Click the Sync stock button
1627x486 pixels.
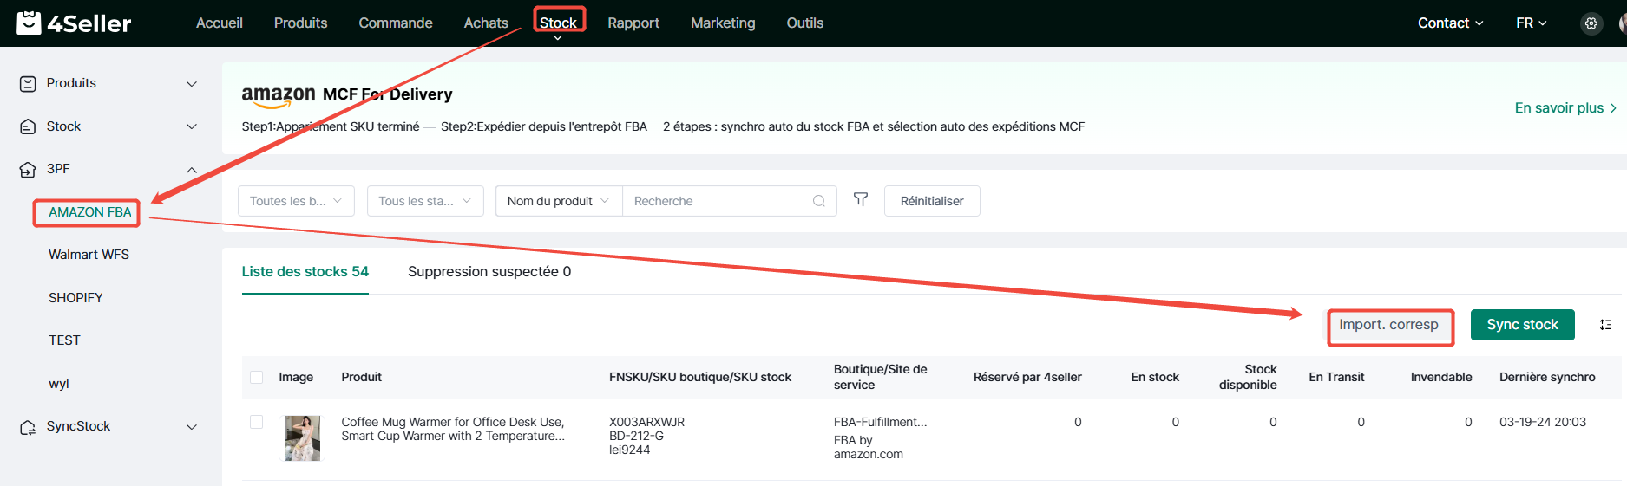tap(1522, 325)
